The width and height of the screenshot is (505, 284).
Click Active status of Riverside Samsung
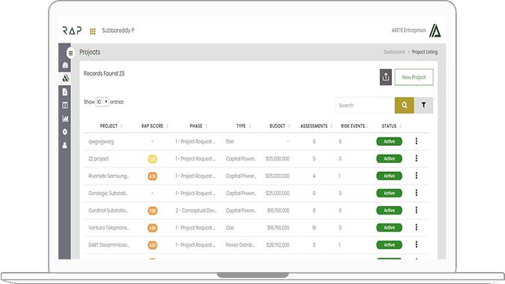point(389,176)
